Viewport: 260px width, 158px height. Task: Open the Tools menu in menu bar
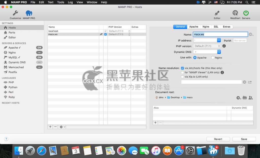pos(60,2)
